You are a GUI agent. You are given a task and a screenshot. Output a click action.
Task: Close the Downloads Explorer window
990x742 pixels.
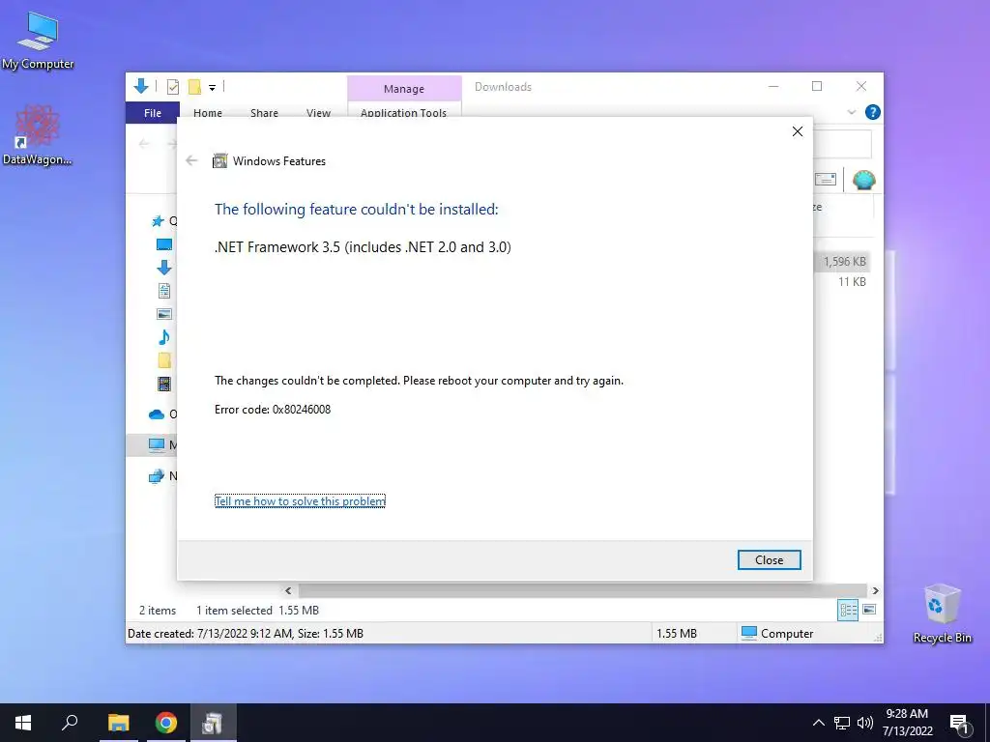tap(861, 86)
